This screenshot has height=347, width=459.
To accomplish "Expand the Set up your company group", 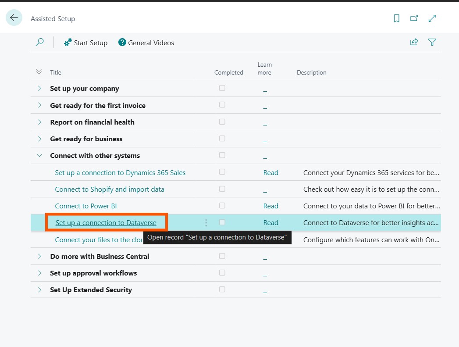I will coord(39,89).
